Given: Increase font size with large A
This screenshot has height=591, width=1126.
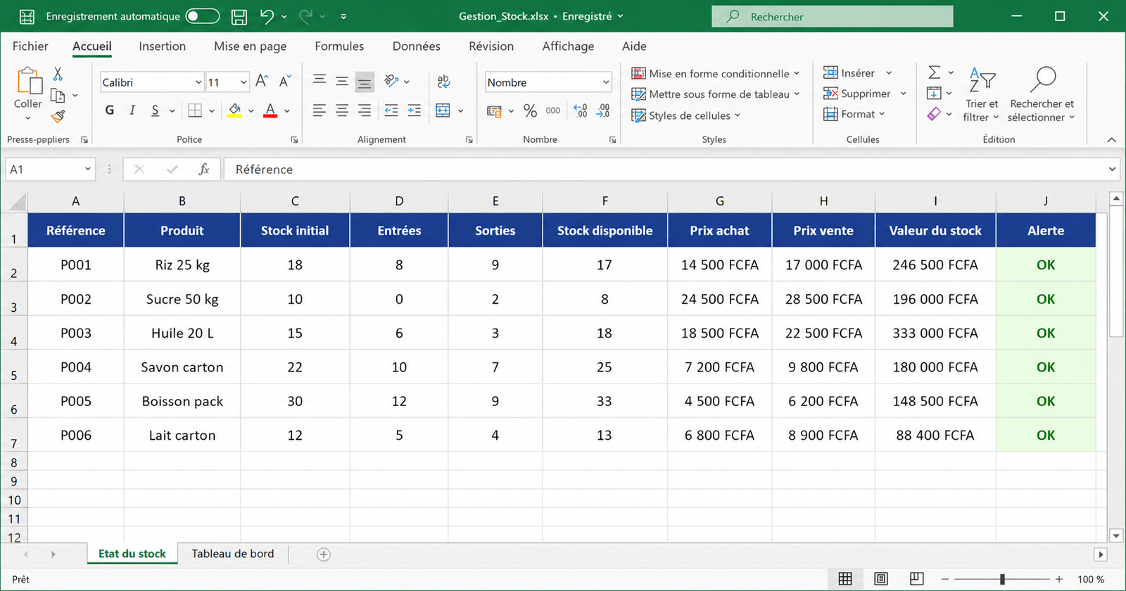Looking at the screenshot, I should [x=262, y=82].
